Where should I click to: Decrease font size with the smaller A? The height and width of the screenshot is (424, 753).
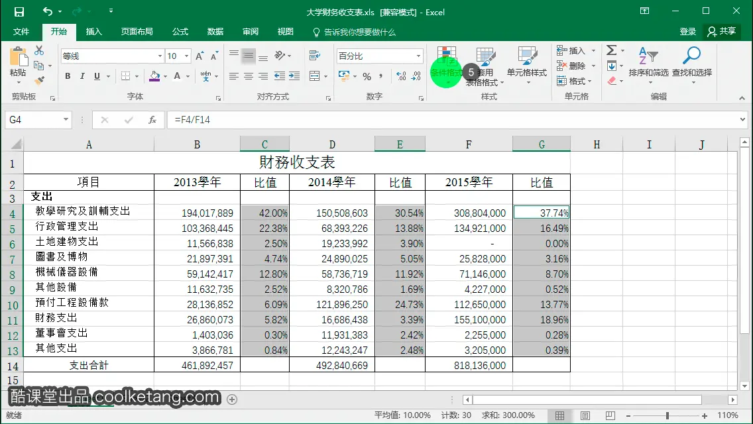(214, 56)
